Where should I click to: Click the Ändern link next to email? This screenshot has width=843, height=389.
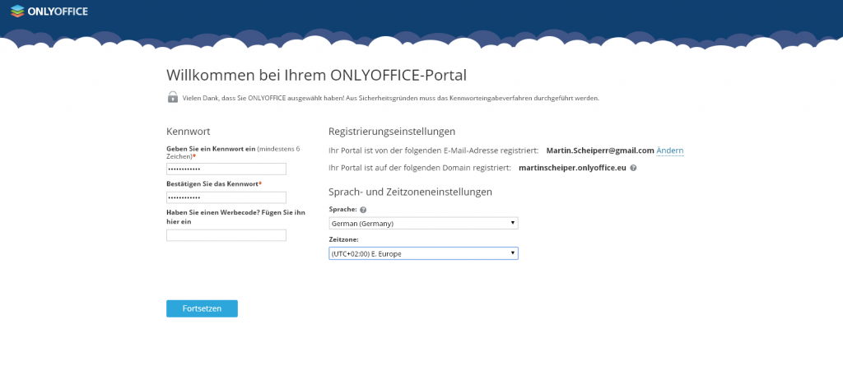[670, 151]
